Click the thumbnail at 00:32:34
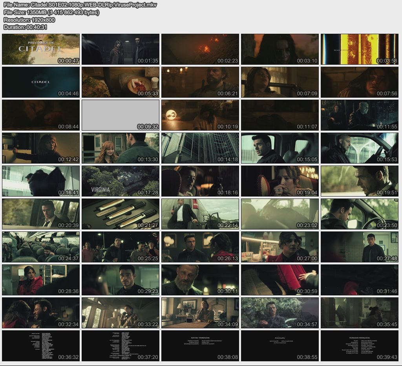 [x=41, y=313]
